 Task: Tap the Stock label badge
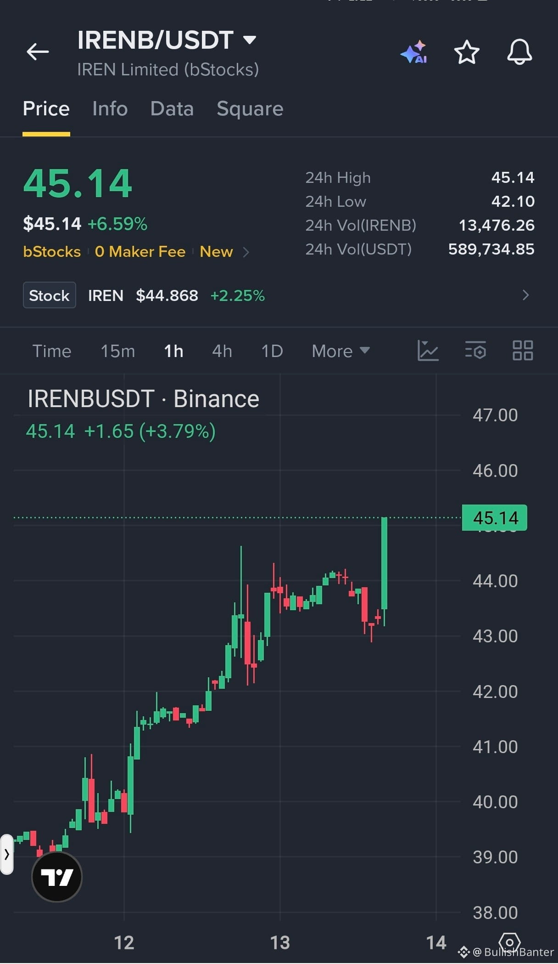pos(50,295)
